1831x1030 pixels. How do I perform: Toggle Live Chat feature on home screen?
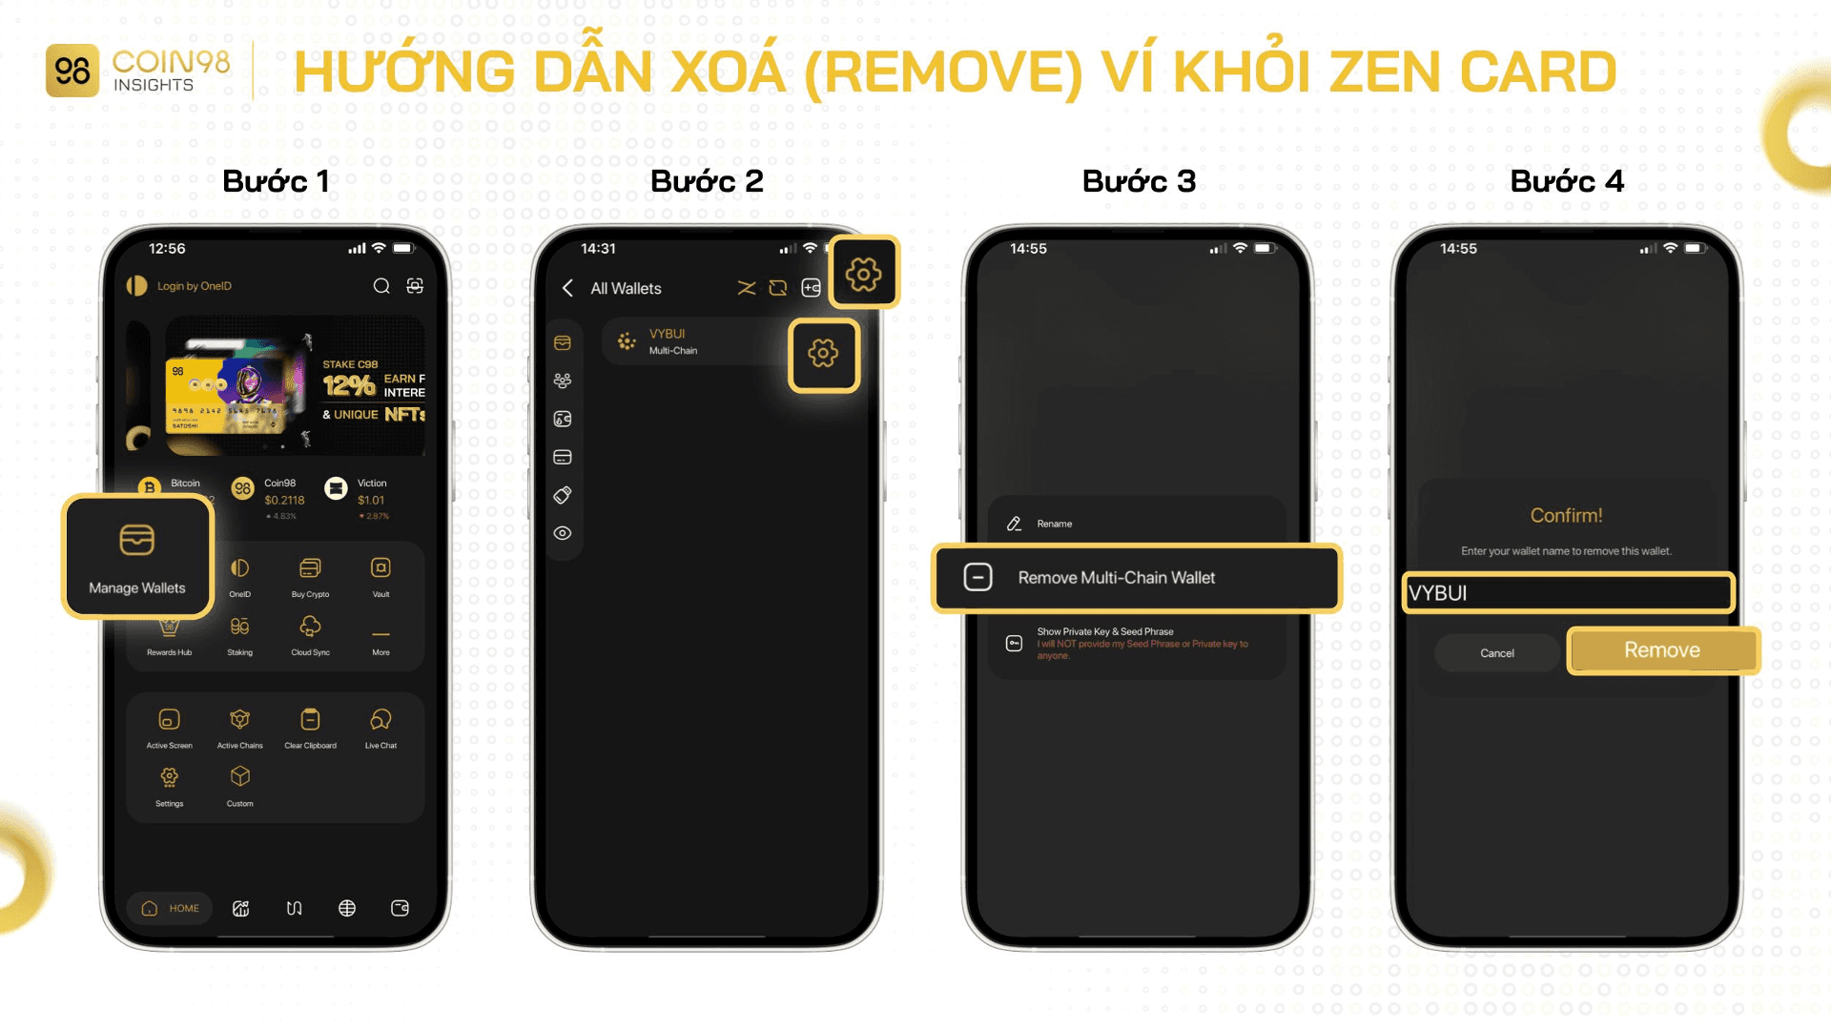[x=379, y=725]
